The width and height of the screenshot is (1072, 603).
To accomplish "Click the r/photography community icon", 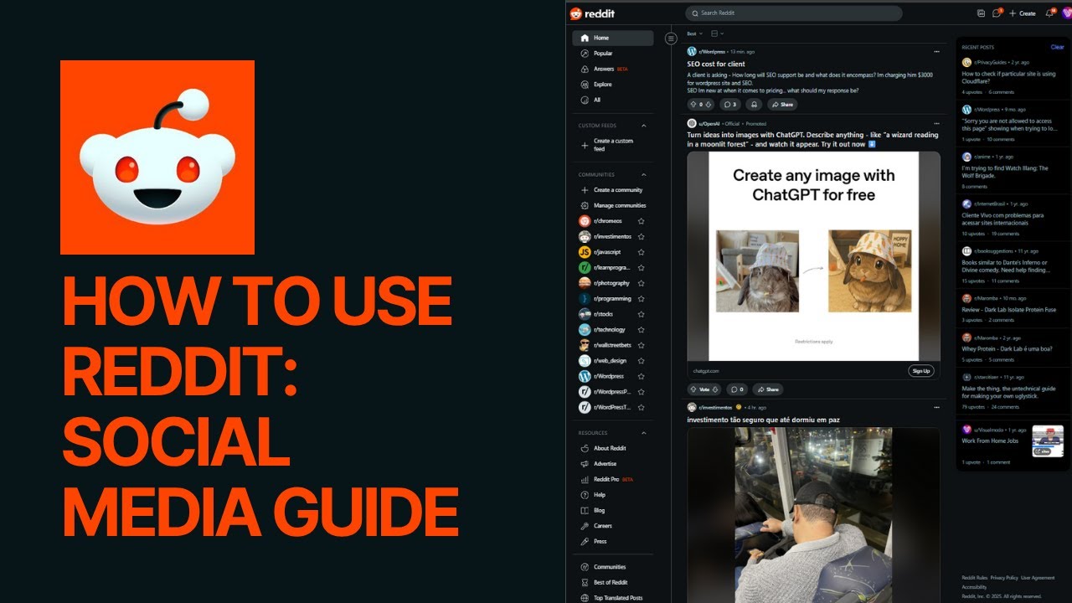I will [x=585, y=283].
